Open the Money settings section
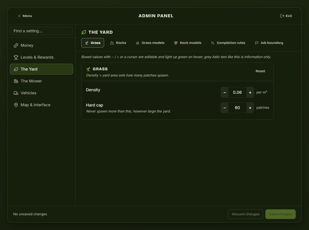The image size is (309, 230). tap(41, 46)
